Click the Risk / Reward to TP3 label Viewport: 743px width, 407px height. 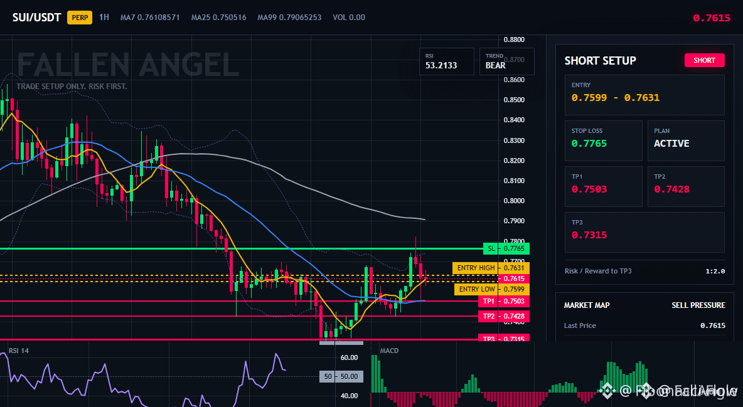point(598,271)
